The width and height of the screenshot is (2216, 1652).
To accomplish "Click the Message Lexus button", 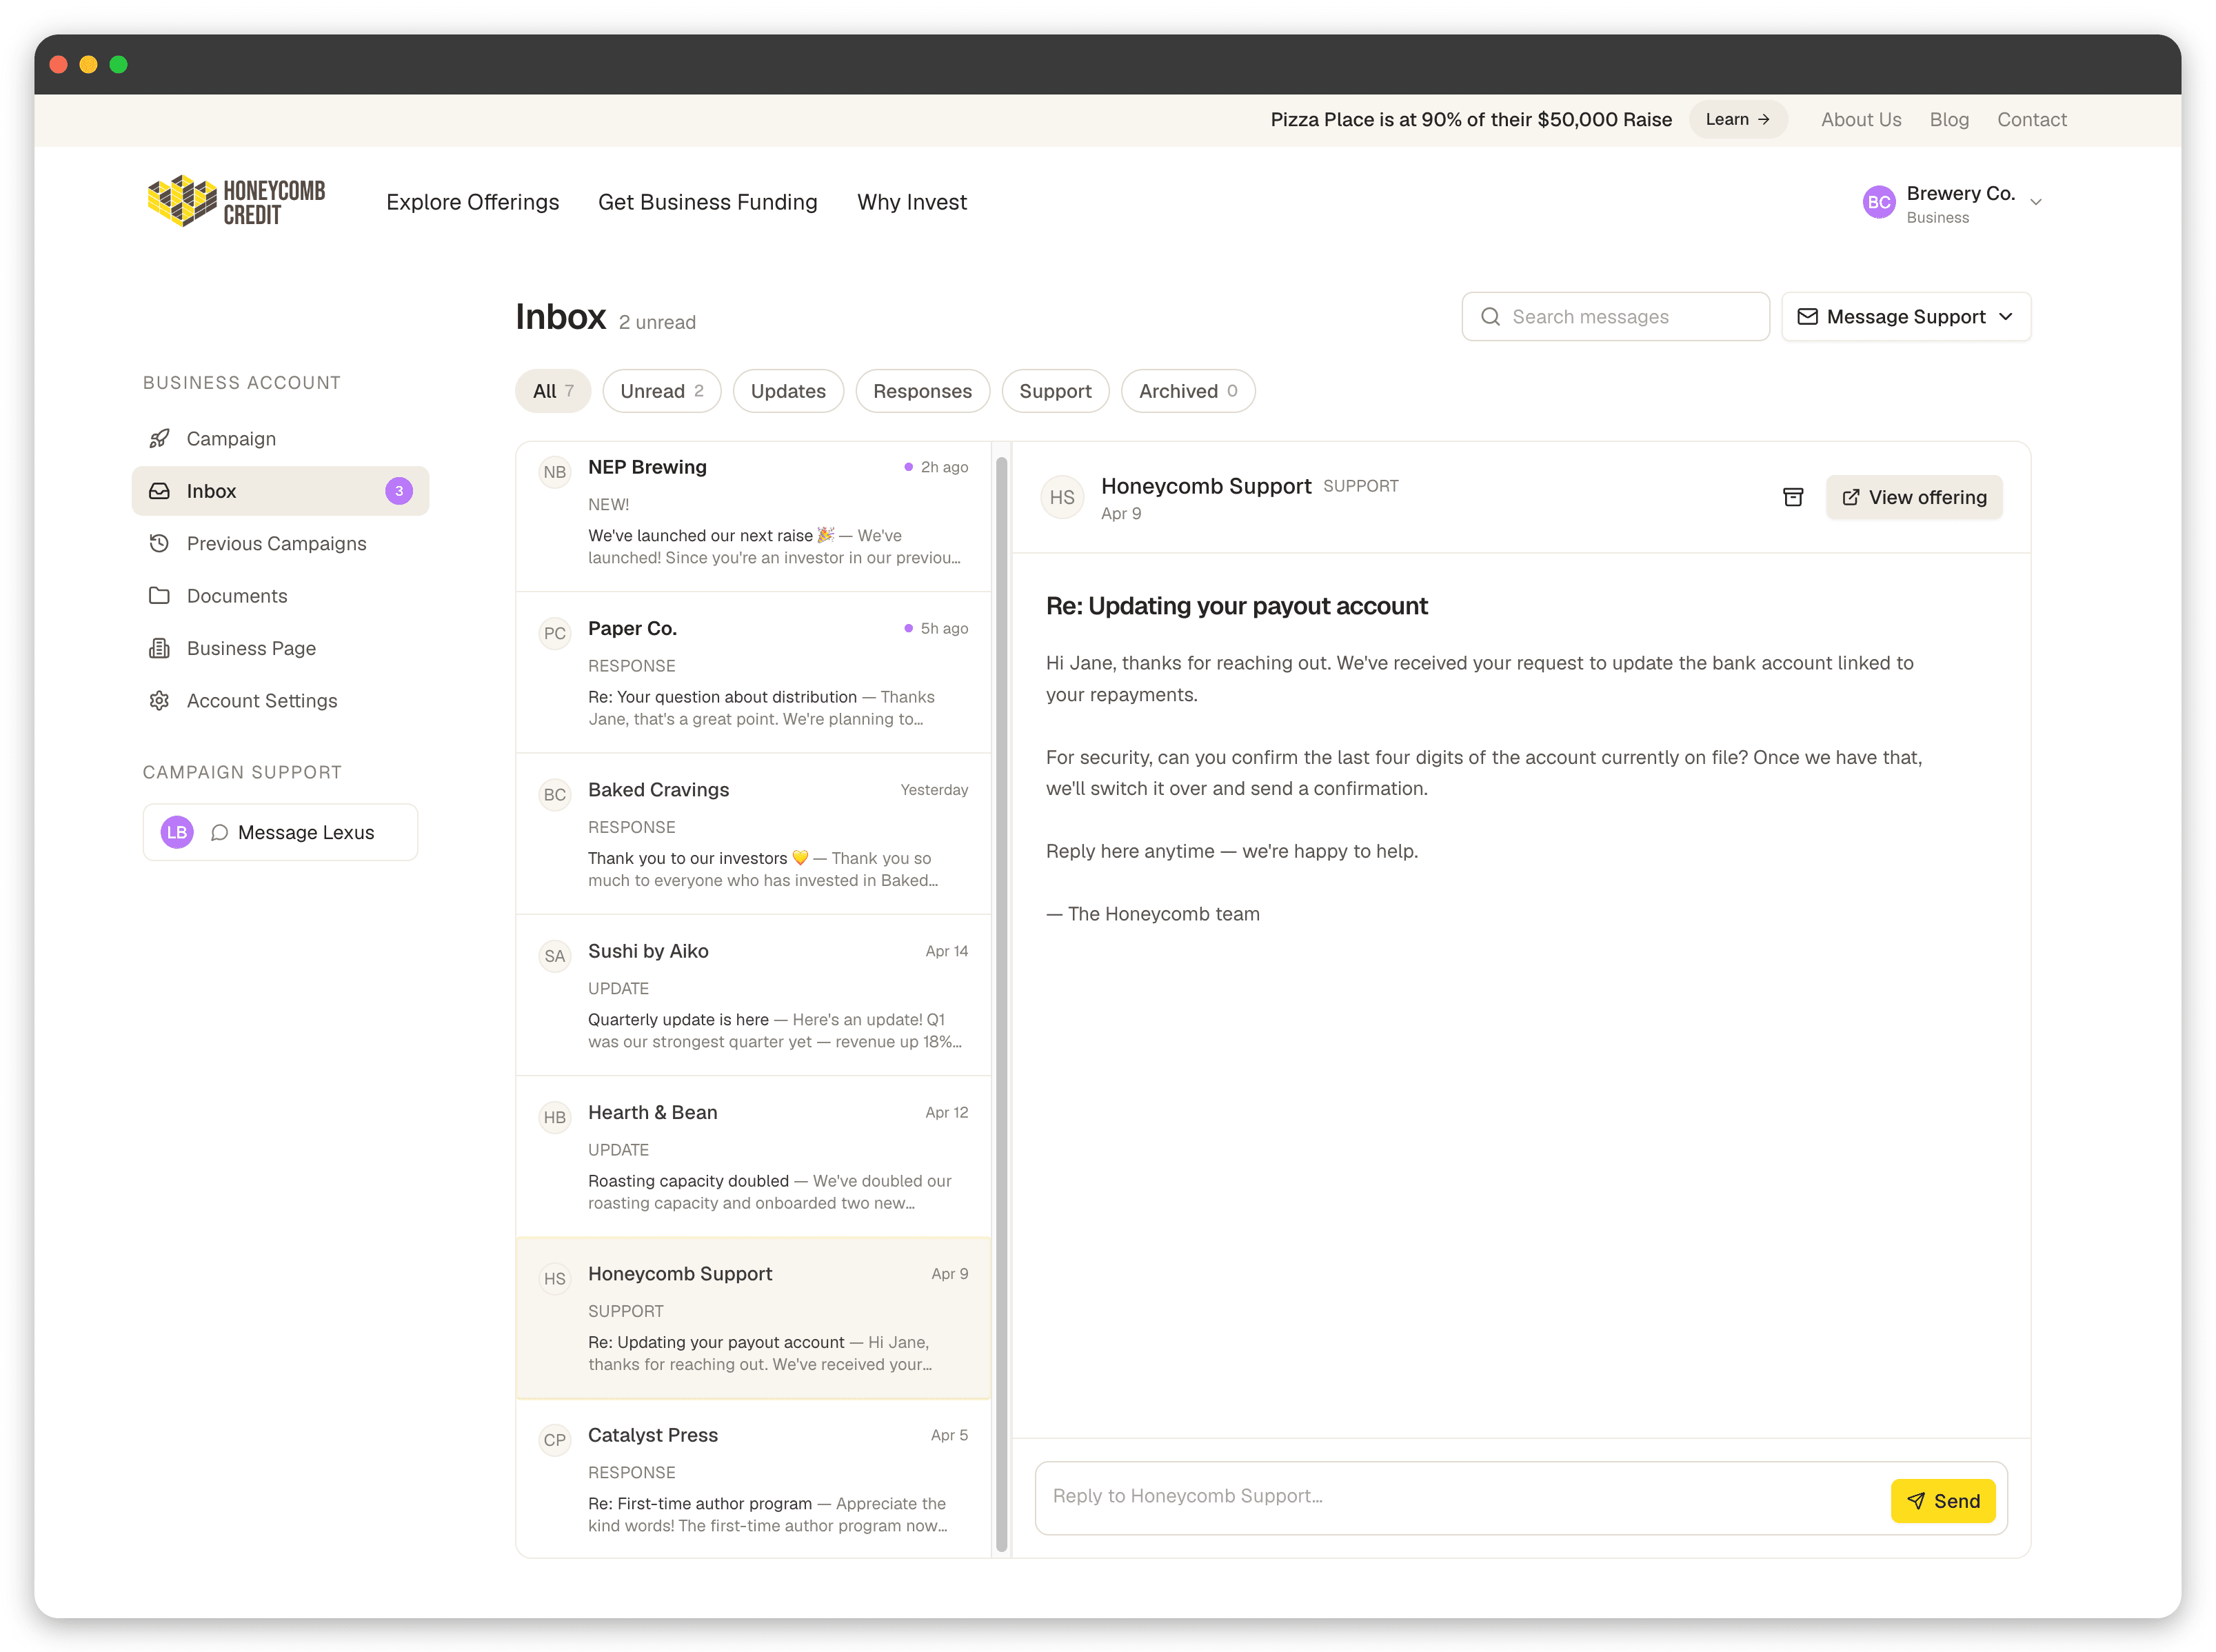I will pyautogui.click(x=280, y=832).
